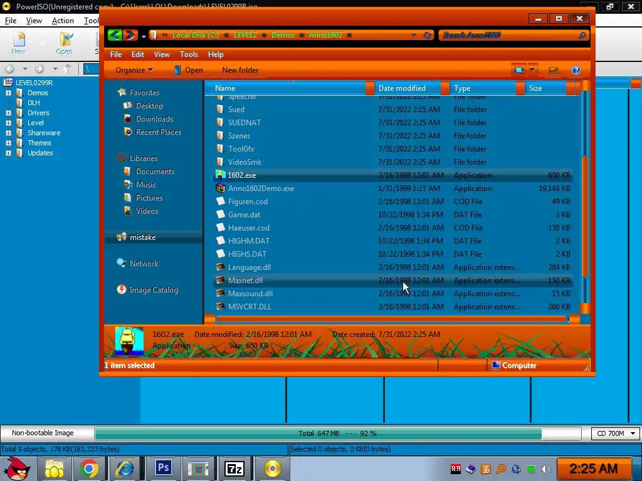Click the blue help question icon

576,70
